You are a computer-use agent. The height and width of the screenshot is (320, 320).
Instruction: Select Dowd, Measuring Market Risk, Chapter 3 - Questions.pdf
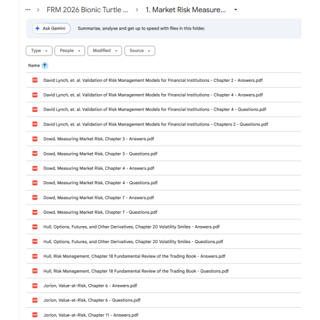tap(100, 154)
